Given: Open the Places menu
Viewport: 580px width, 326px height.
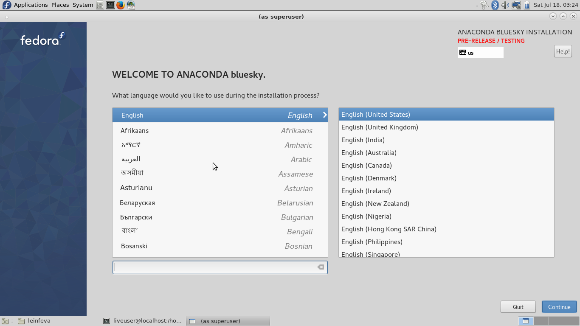Looking at the screenshot, I should click(x=60, y=5).
